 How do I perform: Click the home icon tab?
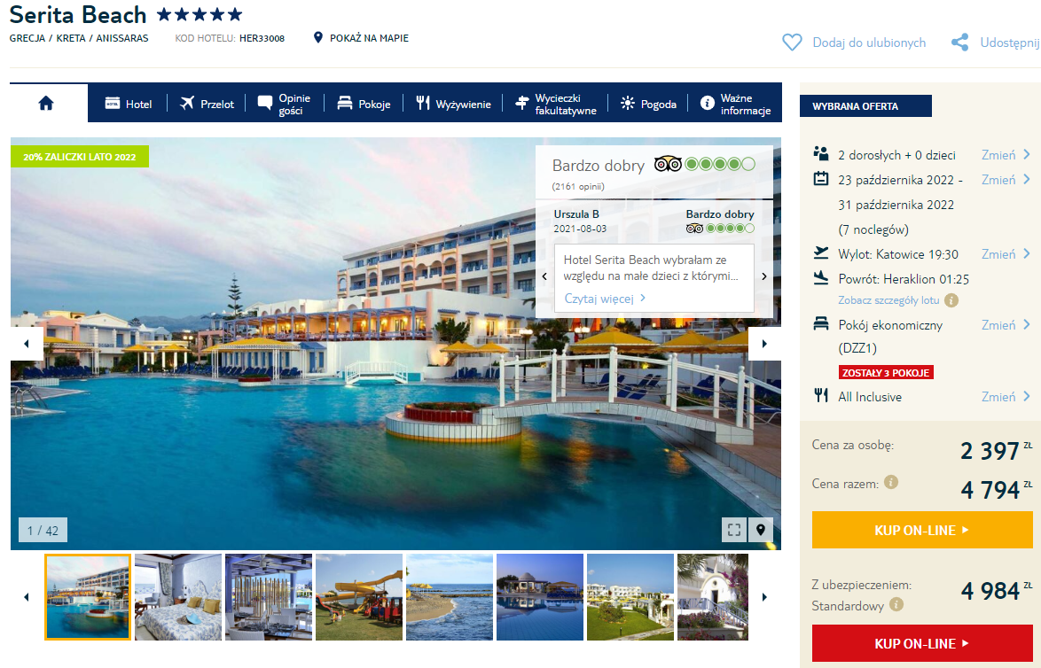(47, 103)
